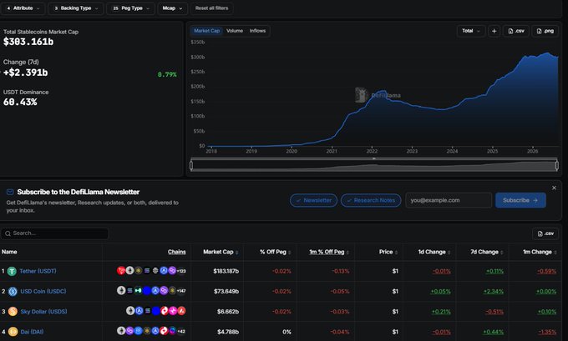Click the USD Coin logo icon

tap(13, 292)
